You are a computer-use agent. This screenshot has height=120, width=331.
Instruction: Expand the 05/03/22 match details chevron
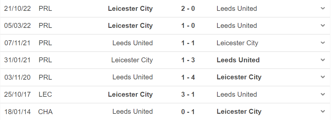point(322,26)
